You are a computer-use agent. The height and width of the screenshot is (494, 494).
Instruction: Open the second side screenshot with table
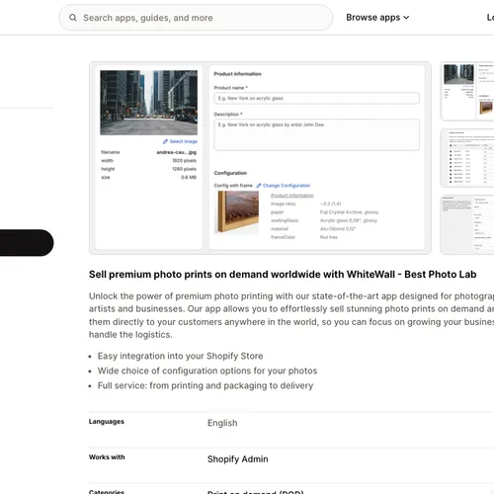click(x=467, y=158)
